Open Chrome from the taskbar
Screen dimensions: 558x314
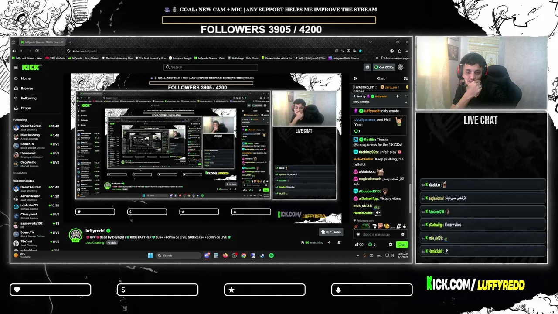pyautogui.click(x=244, y=256)
